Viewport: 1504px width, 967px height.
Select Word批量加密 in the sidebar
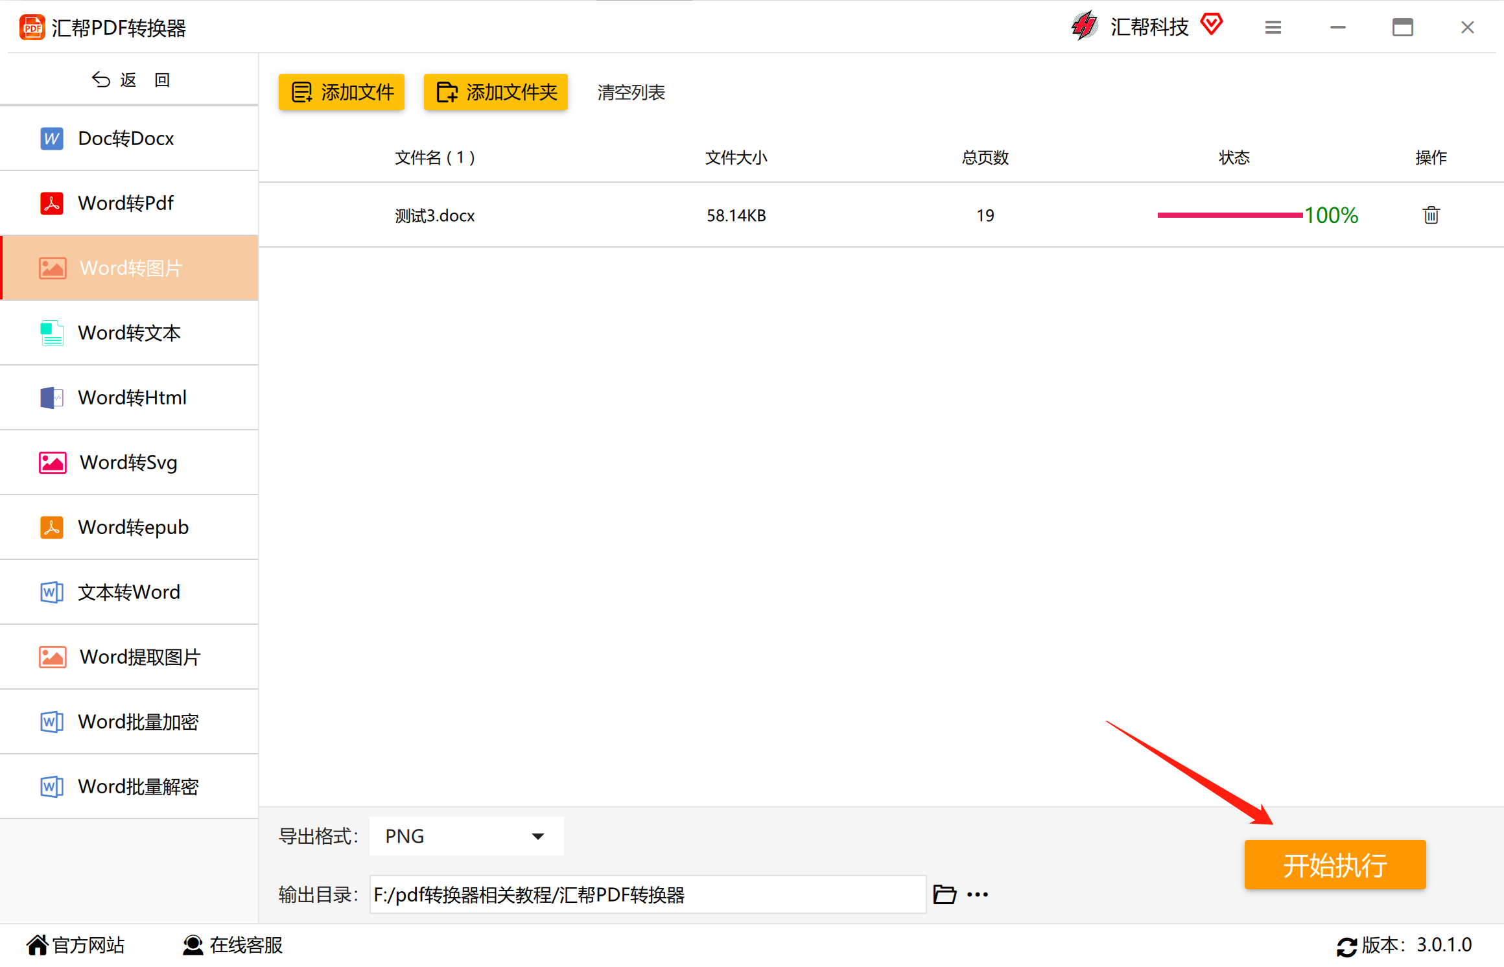[129, 721]
